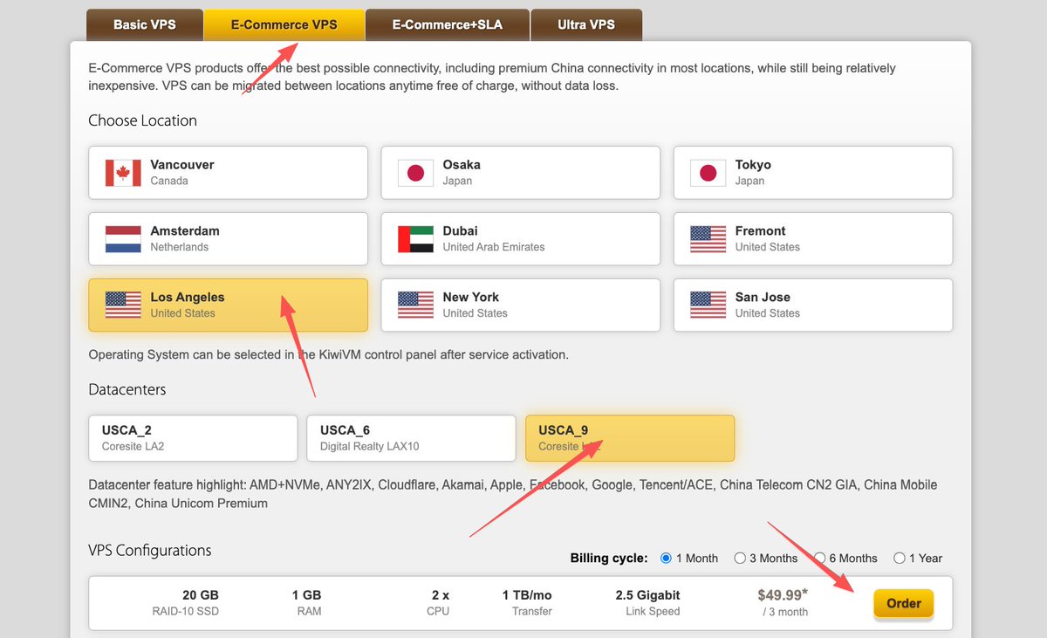Switch to the Basic VPS tab
The image size is (1047, 638).
[x=144, y=24]
